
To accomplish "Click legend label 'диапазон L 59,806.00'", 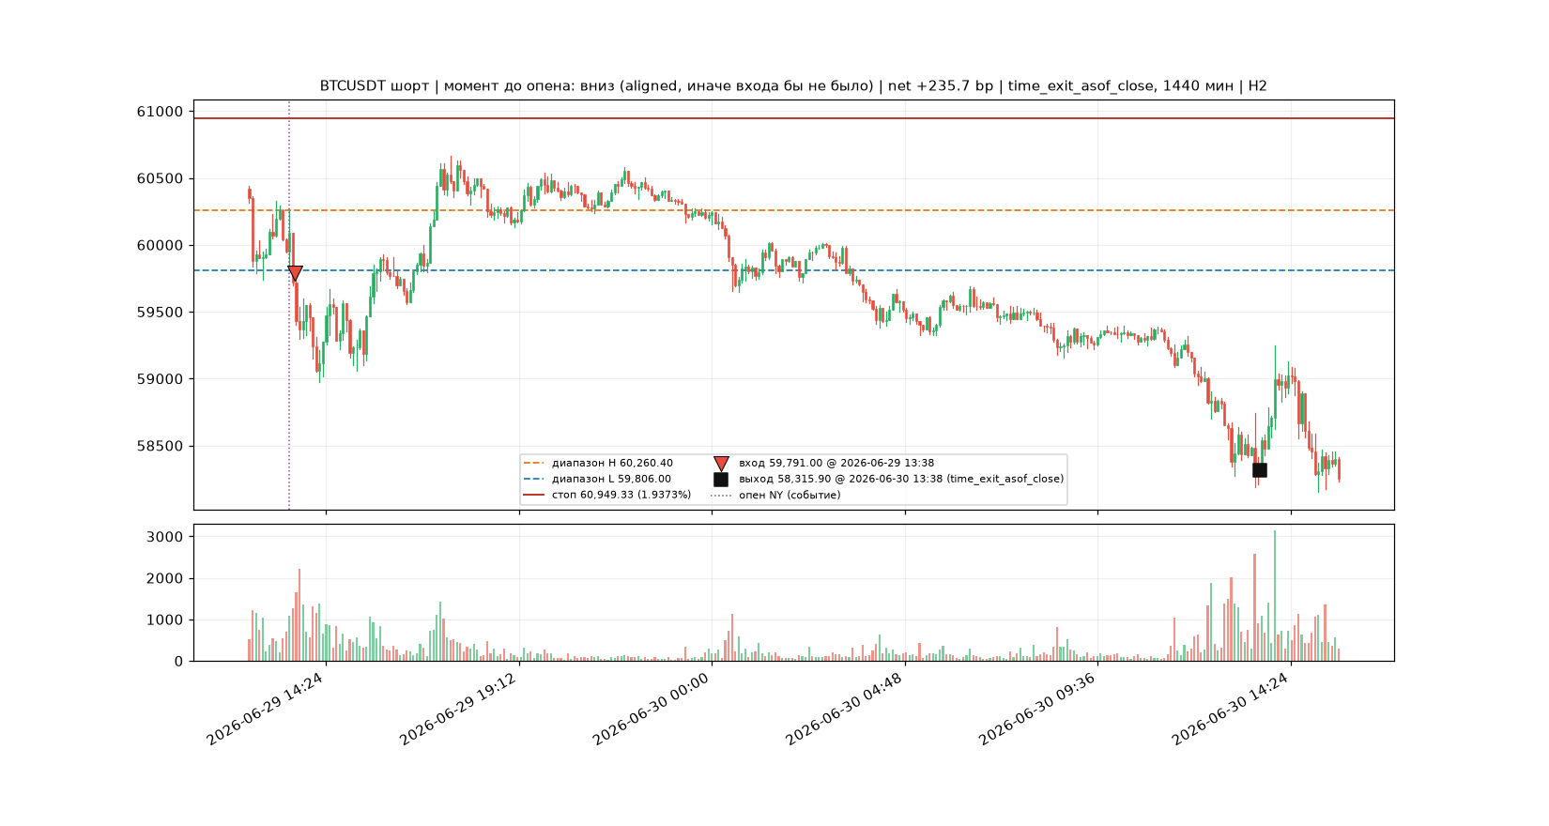I will tap(611, 479).
